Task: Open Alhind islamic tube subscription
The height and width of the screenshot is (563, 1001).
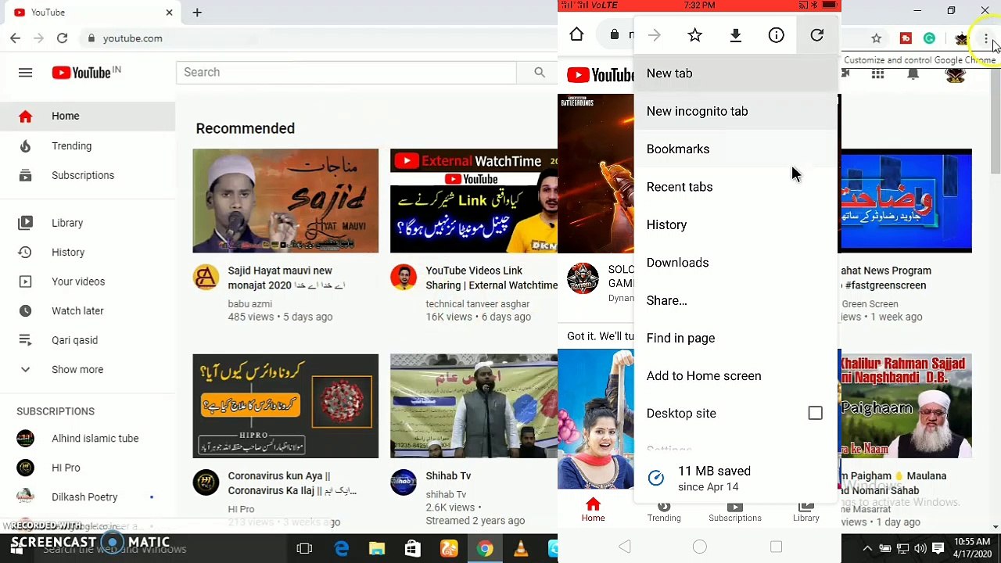Action: point(88,438)
